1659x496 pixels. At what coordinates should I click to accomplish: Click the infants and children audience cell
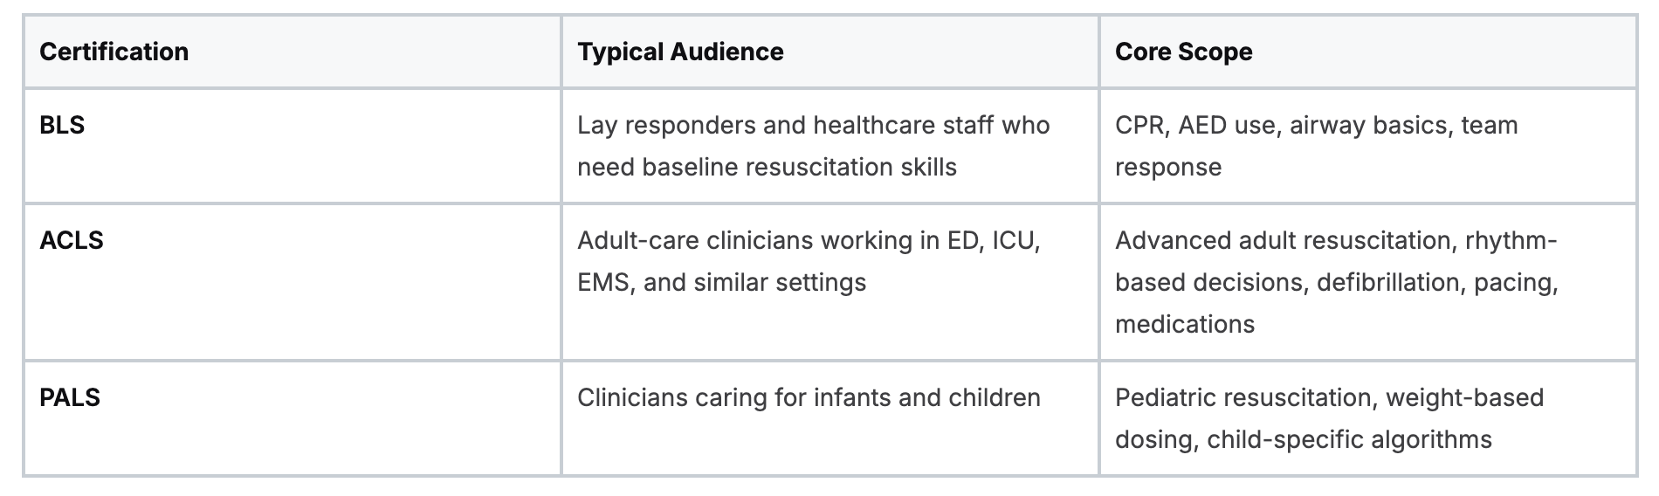tap(829, 418)
